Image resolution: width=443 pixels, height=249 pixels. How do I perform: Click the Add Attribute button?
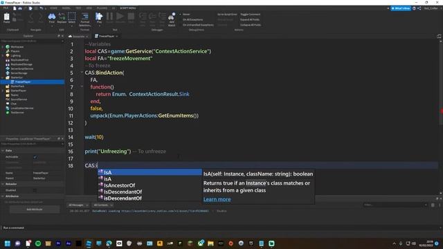(35, 210)
